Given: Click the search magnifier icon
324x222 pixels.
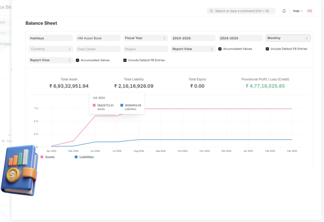Looking at the screenshot, I should coord(211,11).
